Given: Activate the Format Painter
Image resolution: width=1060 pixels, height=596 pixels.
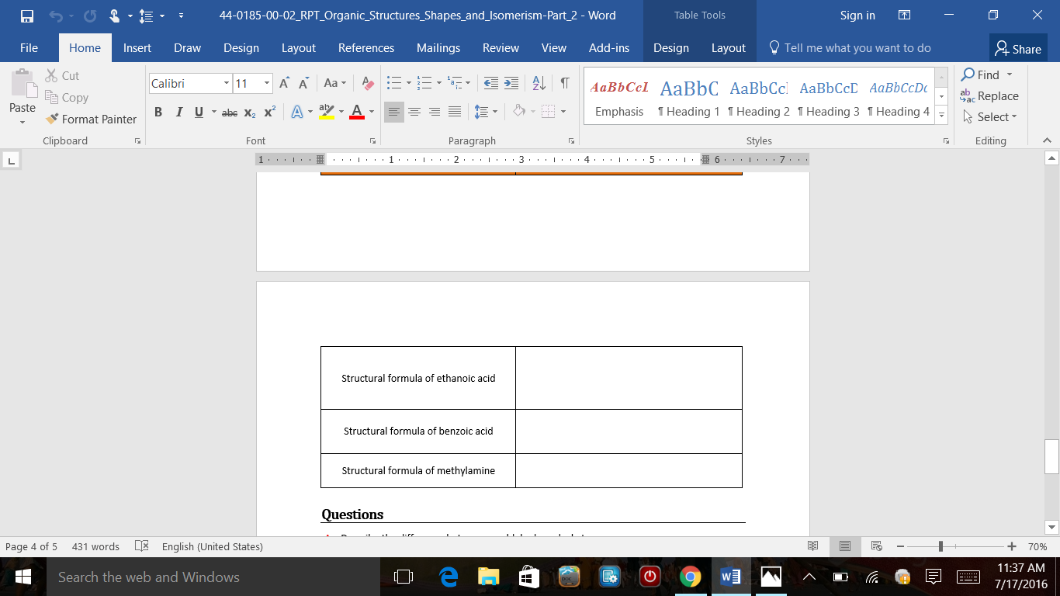Looking at the screenshot, I should point(91,119).
